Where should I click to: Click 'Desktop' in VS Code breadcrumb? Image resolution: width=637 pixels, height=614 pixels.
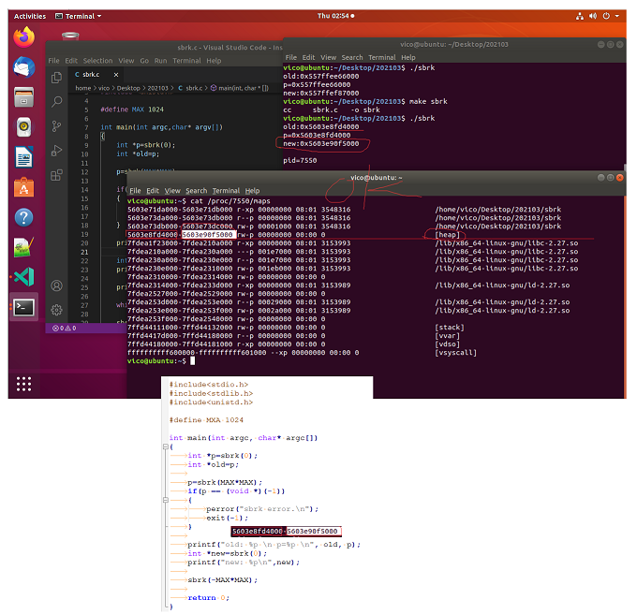click(x=128, y=88)
